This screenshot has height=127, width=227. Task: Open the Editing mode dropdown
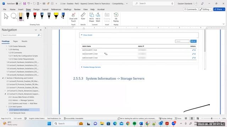(x=205, y=10)
